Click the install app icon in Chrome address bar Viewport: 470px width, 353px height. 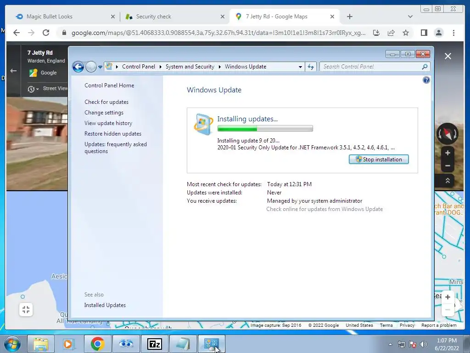click(376, 33)
